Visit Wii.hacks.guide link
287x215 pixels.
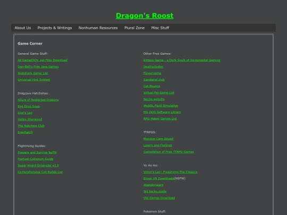[x=155, y=192]
